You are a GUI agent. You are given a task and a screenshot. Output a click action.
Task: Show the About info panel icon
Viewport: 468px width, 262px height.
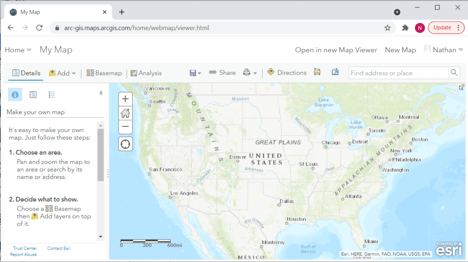15,94
